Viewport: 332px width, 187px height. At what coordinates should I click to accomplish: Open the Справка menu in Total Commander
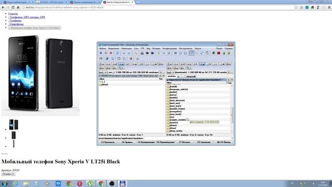[x=228, y=48]
